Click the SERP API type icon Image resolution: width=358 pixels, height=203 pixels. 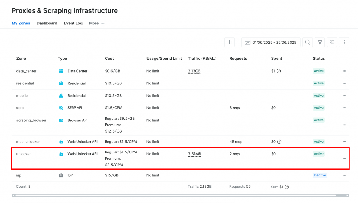pos(61,108)
